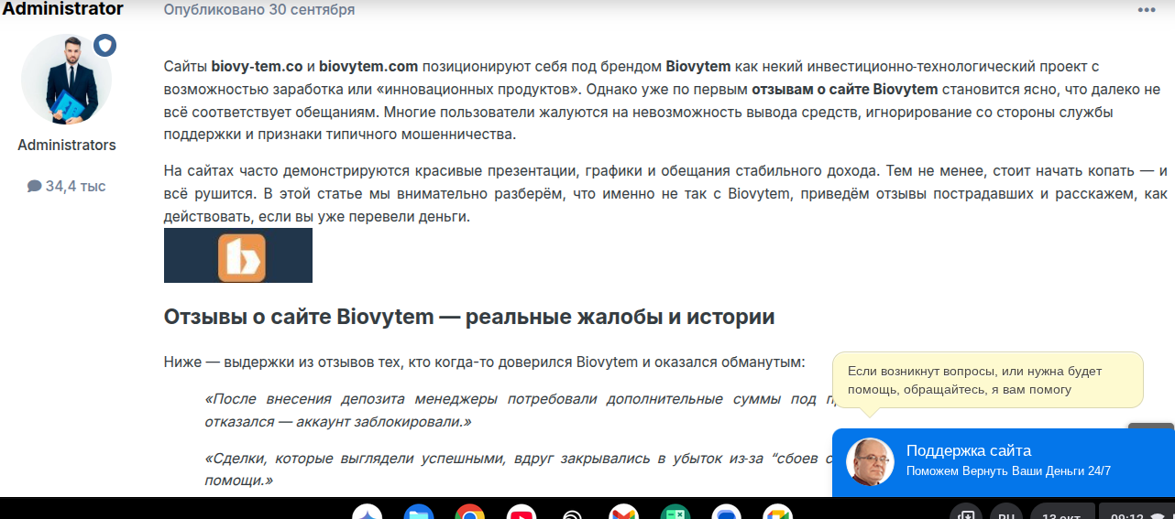Launch Google Chrome from the shelf
The width and height of the screenshot is (1175, 519).
(x=469, y=514)
